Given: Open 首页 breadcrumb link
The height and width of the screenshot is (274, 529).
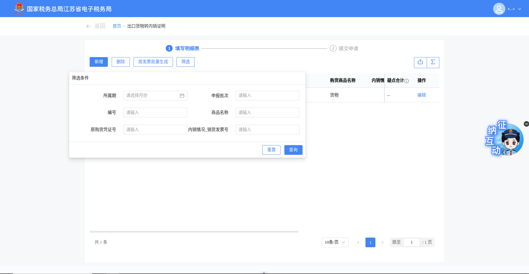Looking at the screenshot, I should point(117,26).
